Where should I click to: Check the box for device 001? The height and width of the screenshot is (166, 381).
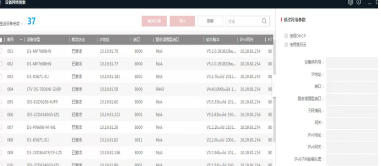click(x=1, y=51)
